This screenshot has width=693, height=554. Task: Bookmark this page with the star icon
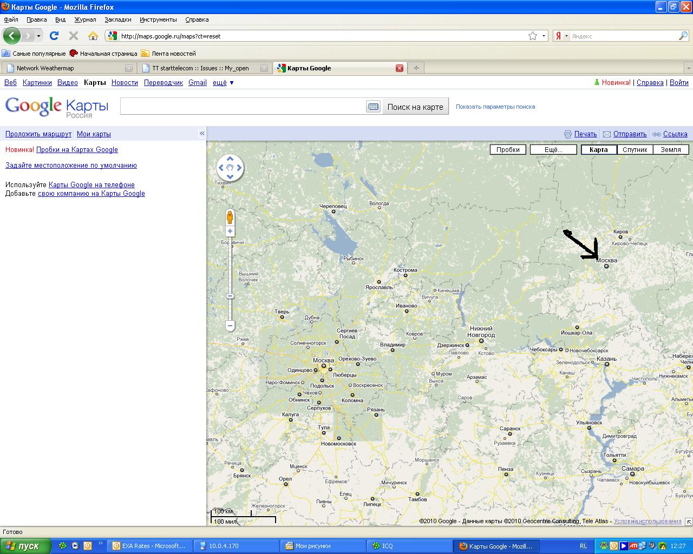pyautogui.click(x=533, y=36)
